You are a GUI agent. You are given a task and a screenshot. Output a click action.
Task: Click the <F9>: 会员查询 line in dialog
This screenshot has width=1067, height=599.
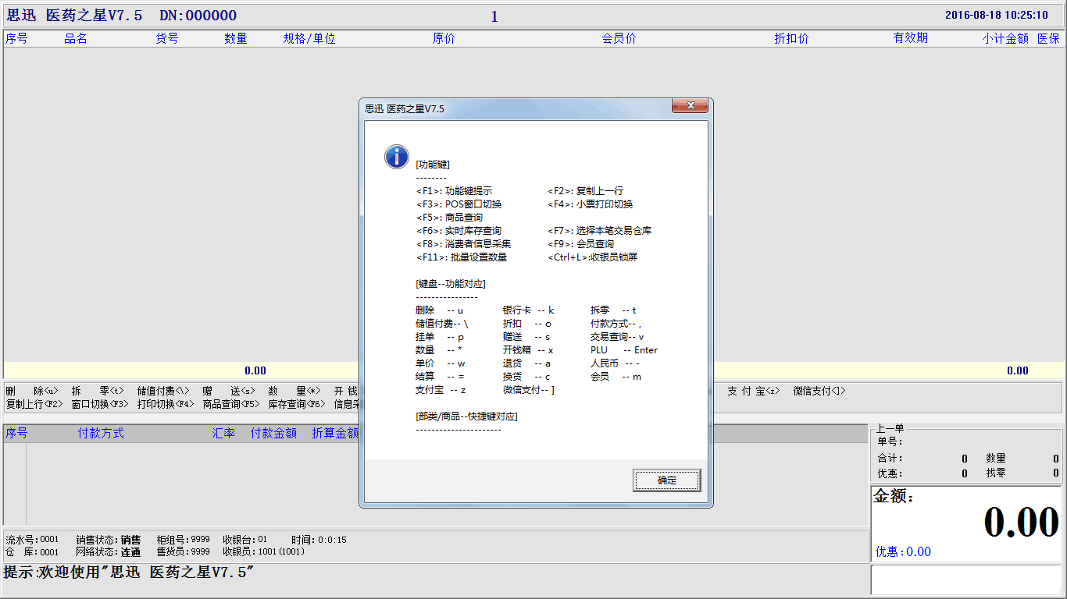(580, 244)
